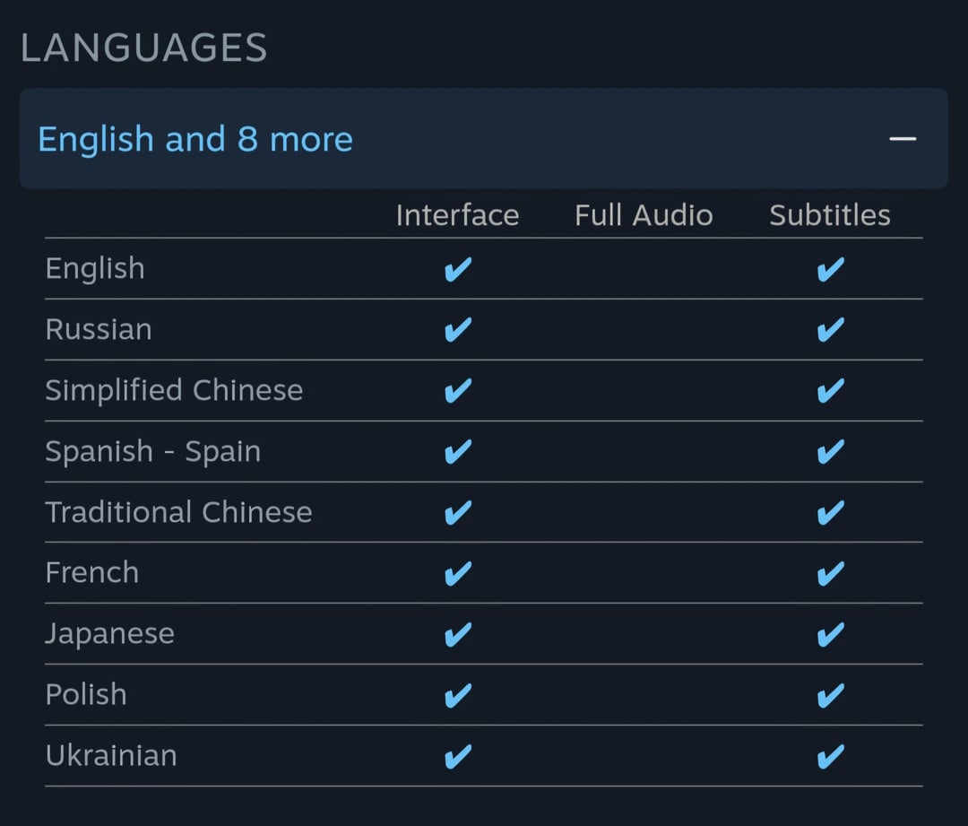Screen dimensions: 968x826
Task: Click the French Subtitles checkmark
Action: (830, 572)
